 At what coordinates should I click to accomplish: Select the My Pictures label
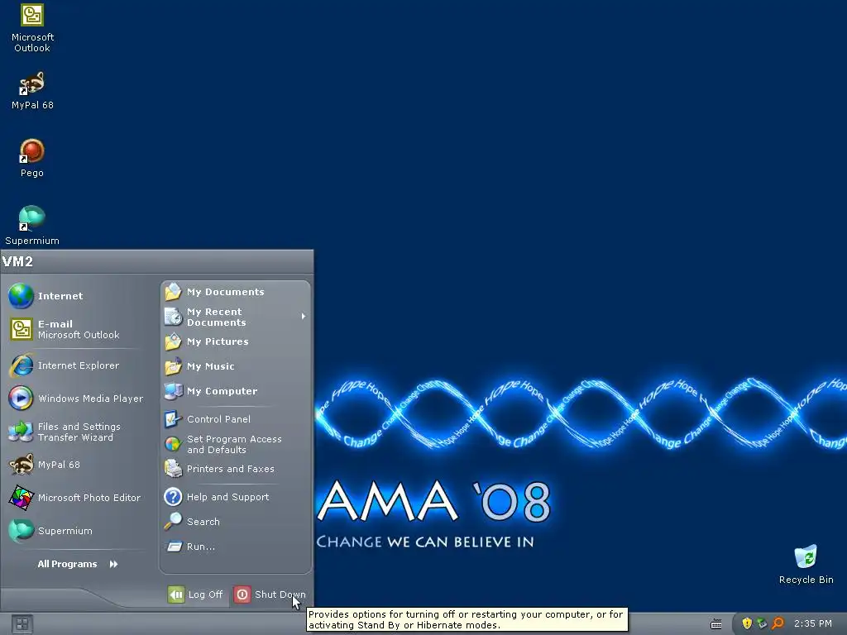tap(218, 341)
